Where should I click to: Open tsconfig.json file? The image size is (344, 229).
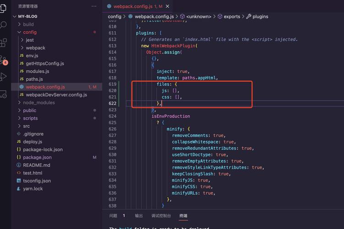click(37, 181)
